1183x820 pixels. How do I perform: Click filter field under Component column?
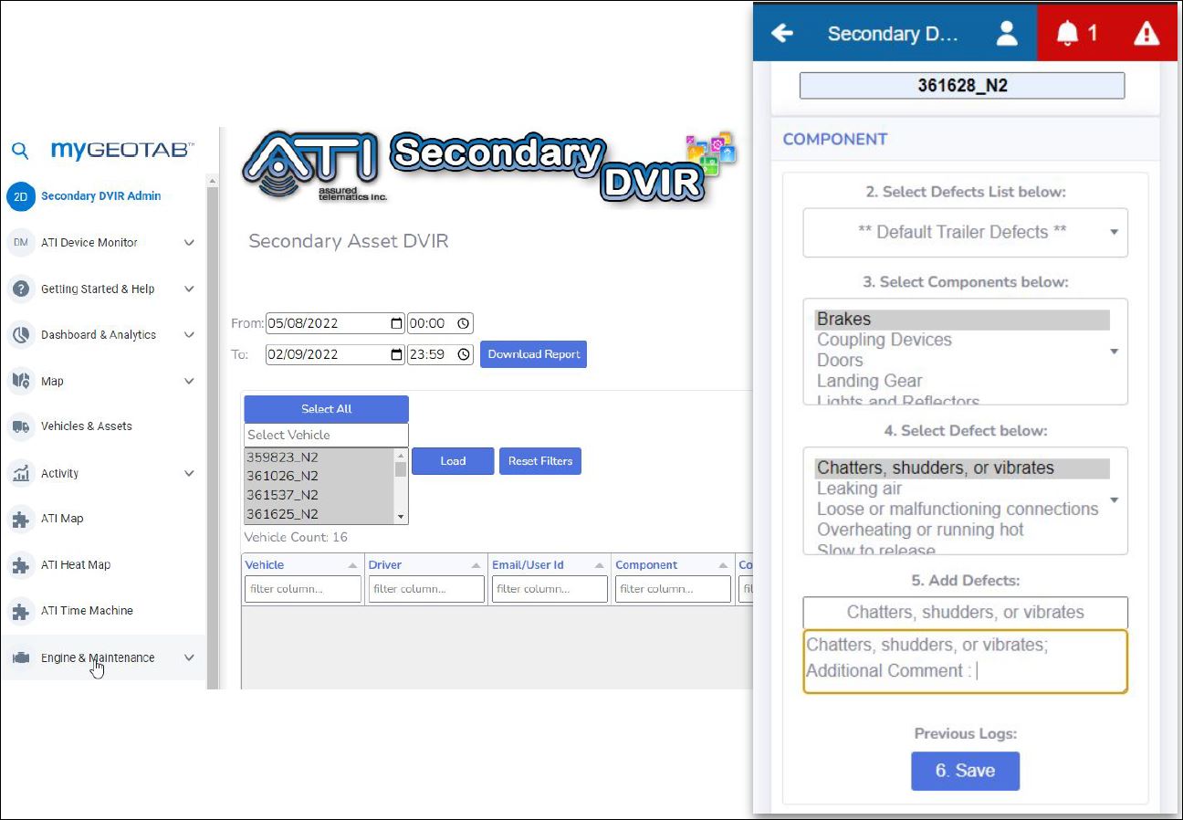pos(673,589)
